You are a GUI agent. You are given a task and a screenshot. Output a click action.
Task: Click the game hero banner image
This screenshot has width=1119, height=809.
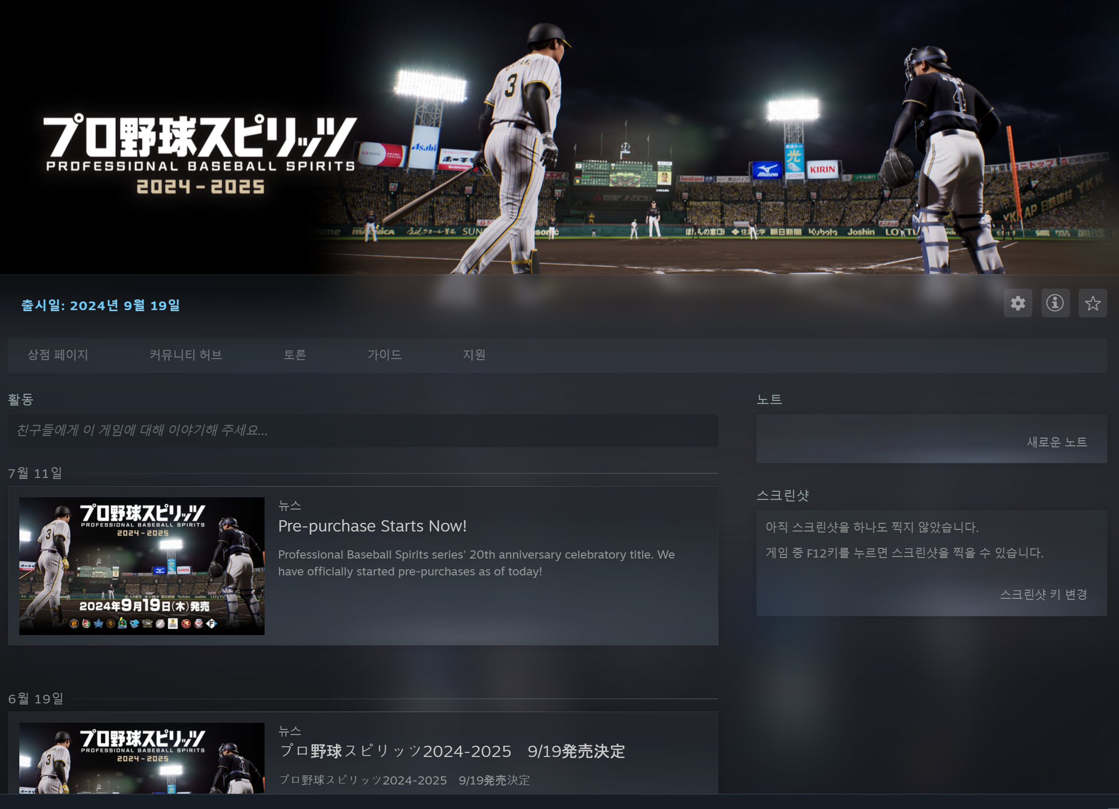[x=559, y=137]
